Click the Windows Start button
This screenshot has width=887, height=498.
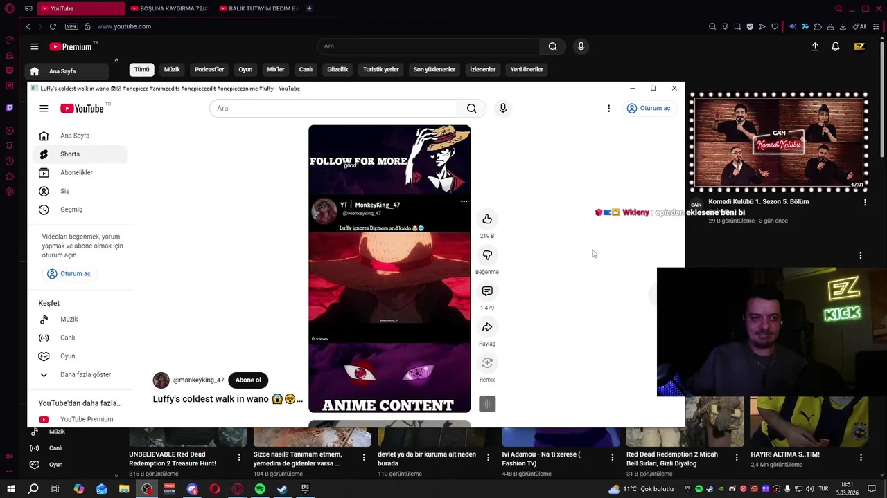[10, 489]
